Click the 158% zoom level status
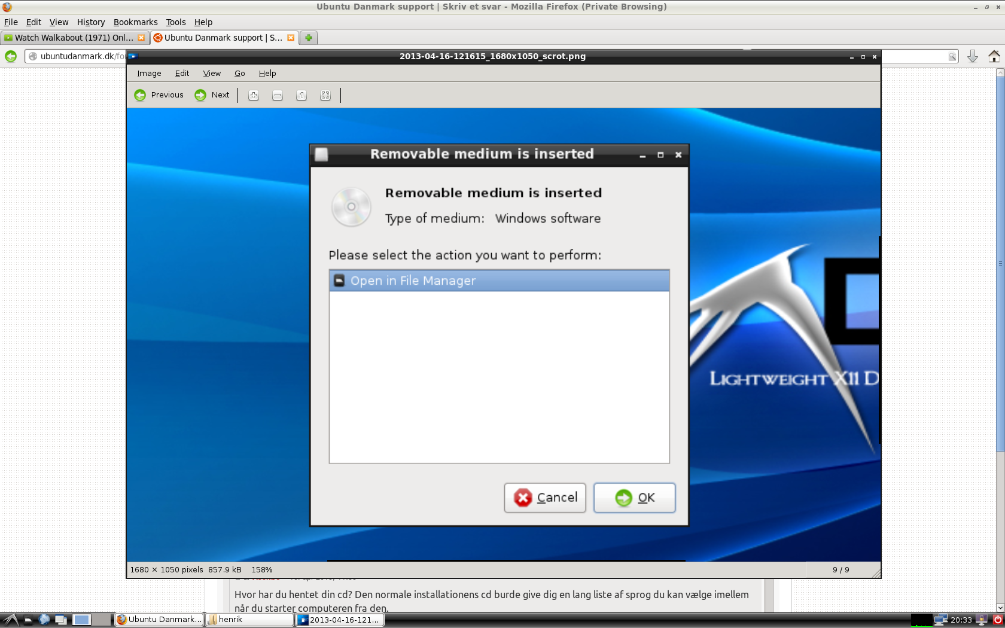Screen dimensions: 1005x628 tap(262, 570)
